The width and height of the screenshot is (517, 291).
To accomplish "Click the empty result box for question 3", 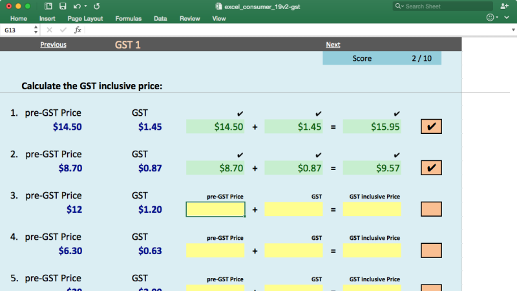I will point(431,209).
